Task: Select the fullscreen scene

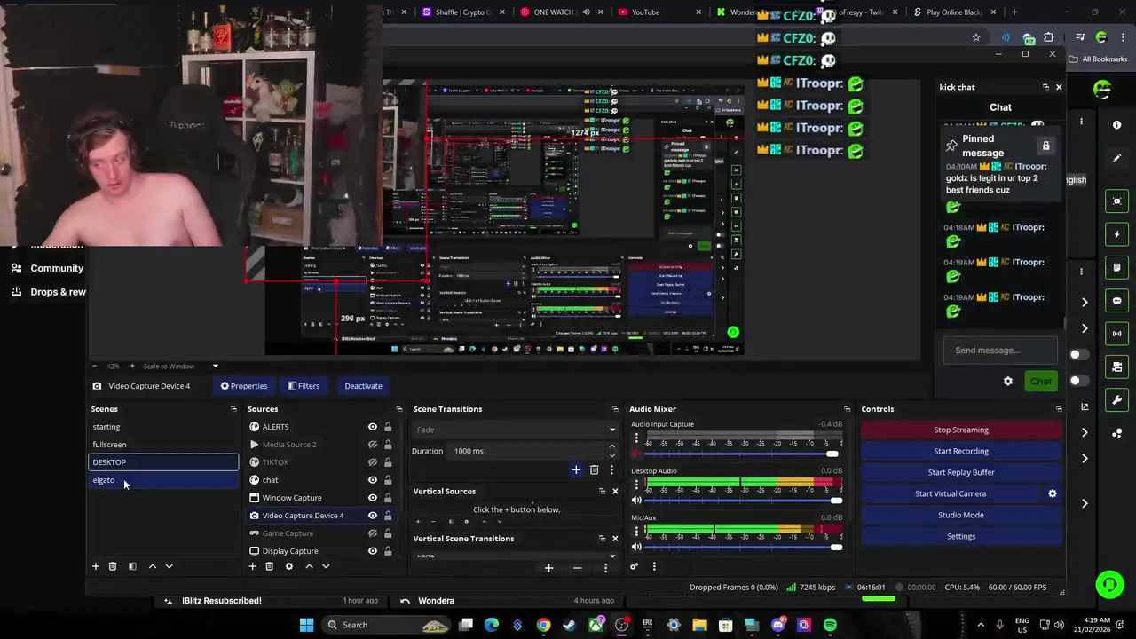Action: [163, 445]
